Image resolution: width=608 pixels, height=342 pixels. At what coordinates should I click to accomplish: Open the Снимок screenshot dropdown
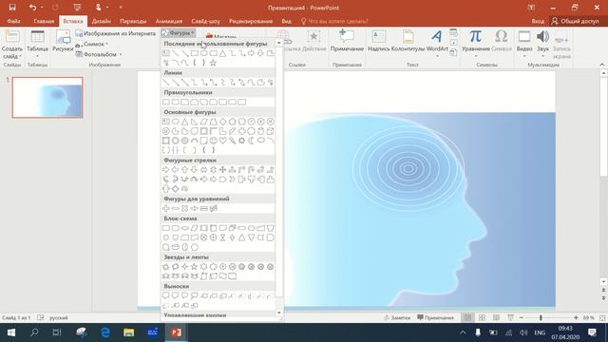coord(91,45)
